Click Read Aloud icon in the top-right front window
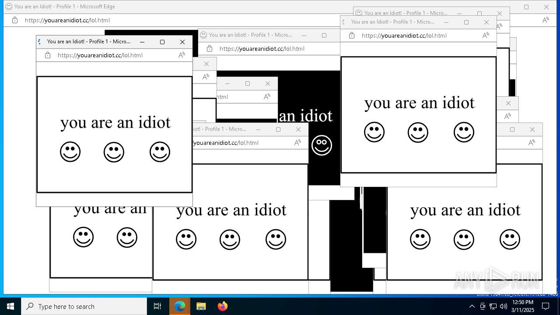The image size is (560, 315). point(486,35)
